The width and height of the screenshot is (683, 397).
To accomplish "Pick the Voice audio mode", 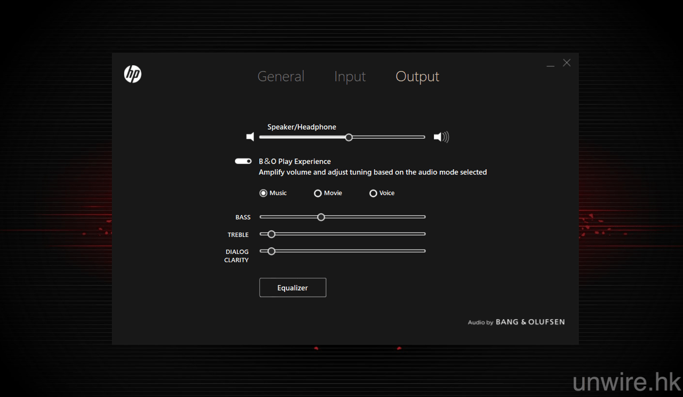I will [373, 193].
